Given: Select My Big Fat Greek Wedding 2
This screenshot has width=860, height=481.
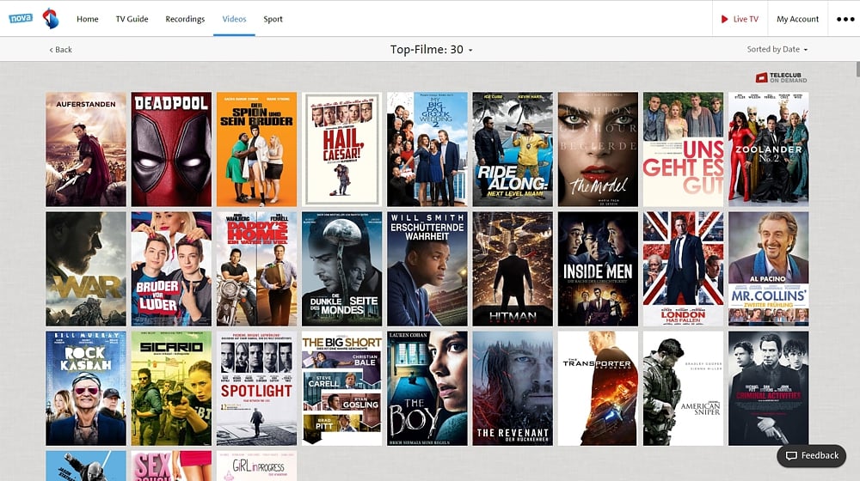Looking at the screenshot, I should pyautogui.click(x=427, y=149).
